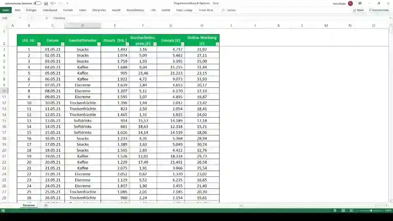Viewport: 393px width, 221px height.
Task: Toggle Automatisches Speichern off
Action: pyautogui.click(x=37, y=3)
